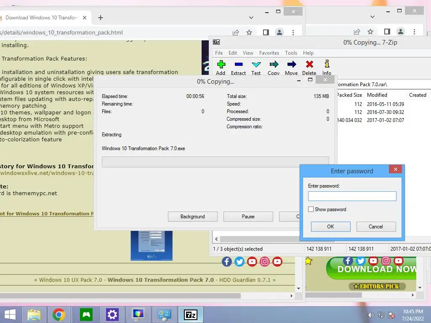Click Cancel in Enter password dialog
The width and height of the screenshot is (431, 323).
[376, 227]
